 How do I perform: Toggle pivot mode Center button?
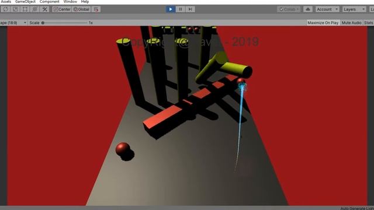(x=62, y=9)
